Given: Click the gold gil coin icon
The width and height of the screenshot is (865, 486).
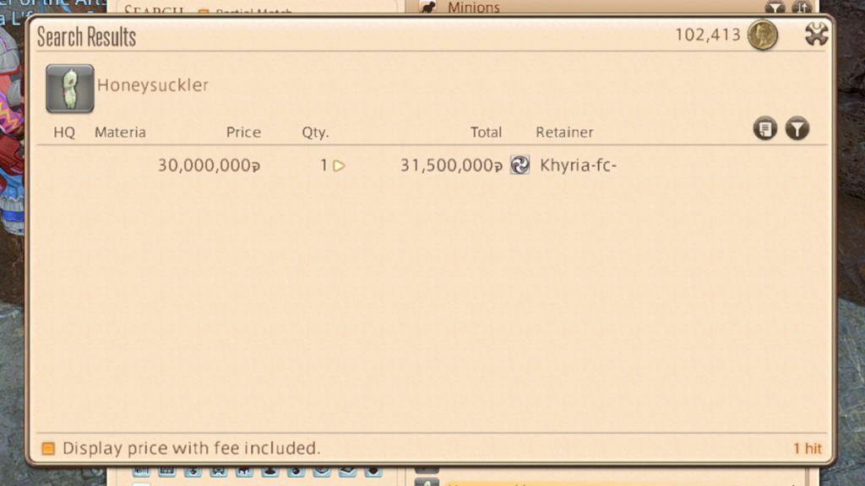Looking at the screenshot, I should coord(762,35).
